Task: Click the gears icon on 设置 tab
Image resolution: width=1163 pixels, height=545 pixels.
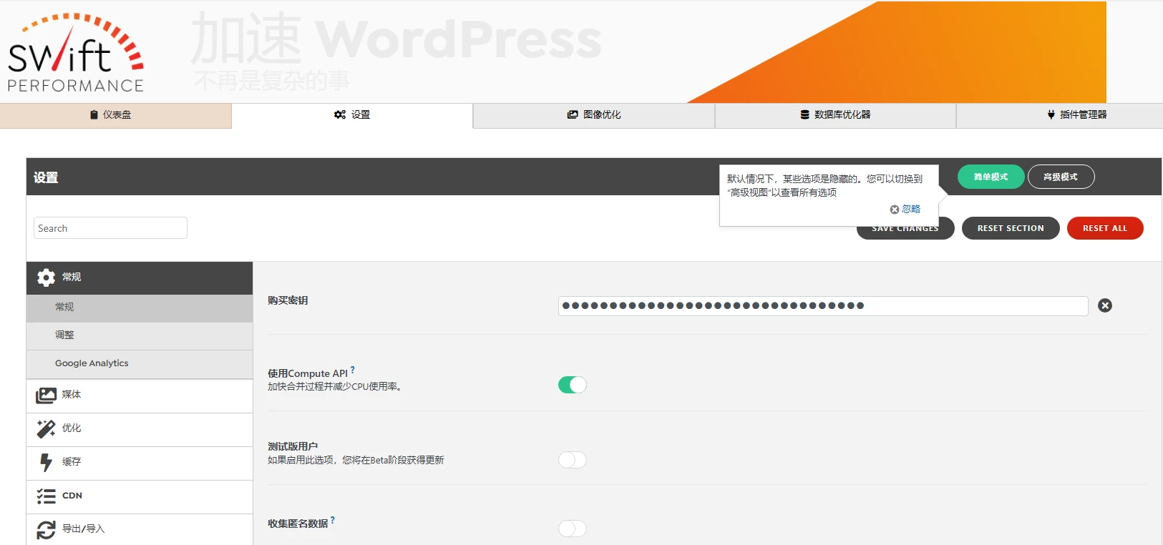Action: tap(340, 114)
